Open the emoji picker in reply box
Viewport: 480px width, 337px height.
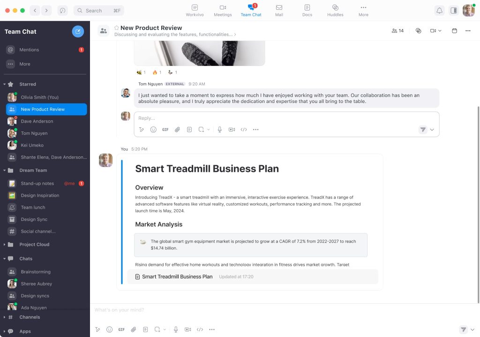coord(153,130)
